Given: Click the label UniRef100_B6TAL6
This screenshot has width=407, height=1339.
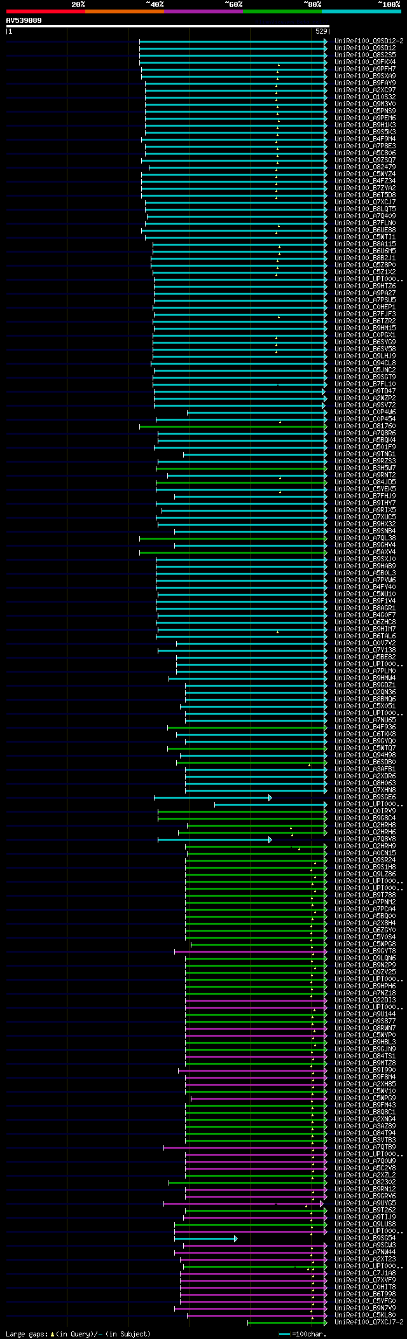Looking at the screenshot, I should click(x=365, y=636).
